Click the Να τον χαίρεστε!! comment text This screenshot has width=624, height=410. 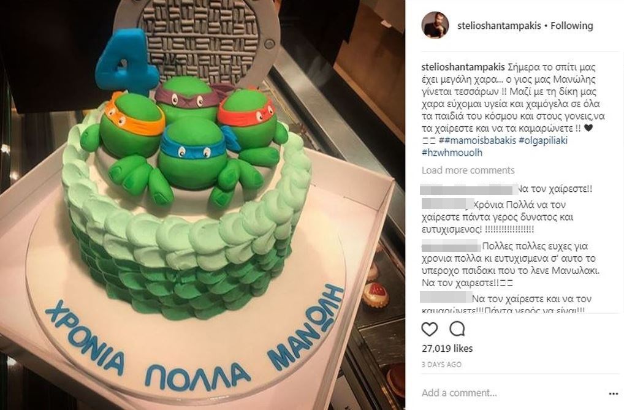pos(555,189)
